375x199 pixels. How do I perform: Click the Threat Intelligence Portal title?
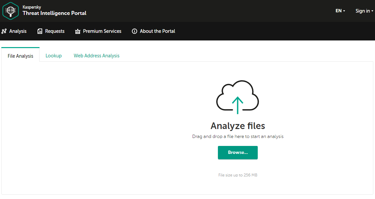click(54, 13)
